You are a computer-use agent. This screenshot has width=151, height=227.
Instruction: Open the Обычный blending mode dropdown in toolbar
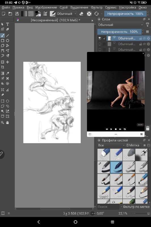[x=67, y=14]
